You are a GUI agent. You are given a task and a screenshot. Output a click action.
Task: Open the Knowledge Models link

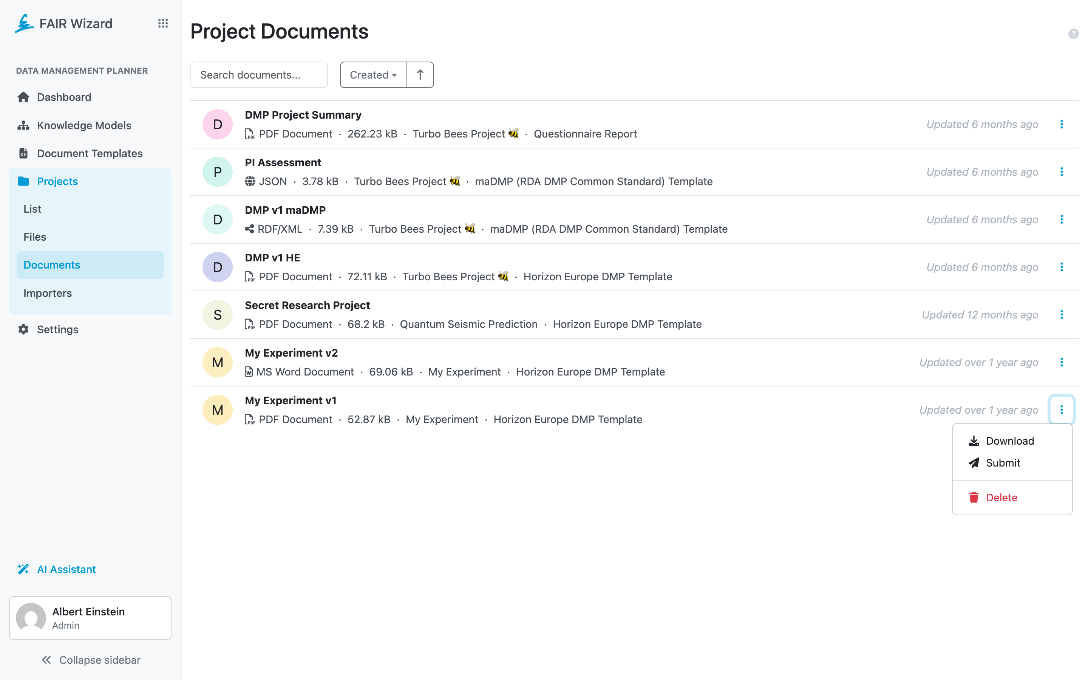point(90,125)
